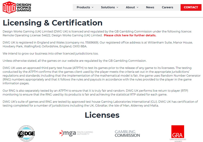Image resolution: width=203 pixels, height=142 pixels.
Task: Click the Malta Gaming Authority logo
Action: coord(76,133)
